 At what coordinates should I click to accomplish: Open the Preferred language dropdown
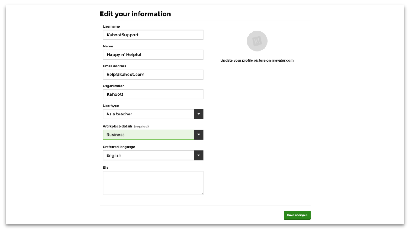pyautogui.click(x=153, y=155)
